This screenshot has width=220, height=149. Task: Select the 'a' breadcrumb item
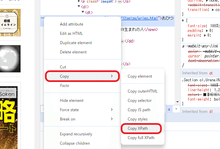click(x=169, y=109)
